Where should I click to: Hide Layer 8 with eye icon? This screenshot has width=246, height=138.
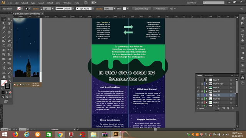198,87
